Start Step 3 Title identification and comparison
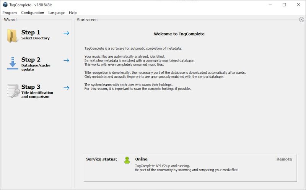The image size is (306, 190). pyautogui.click(x=37, y=94)
